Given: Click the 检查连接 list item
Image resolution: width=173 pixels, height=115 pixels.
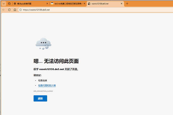Looking at the screenshot, I should coord(43,80).
